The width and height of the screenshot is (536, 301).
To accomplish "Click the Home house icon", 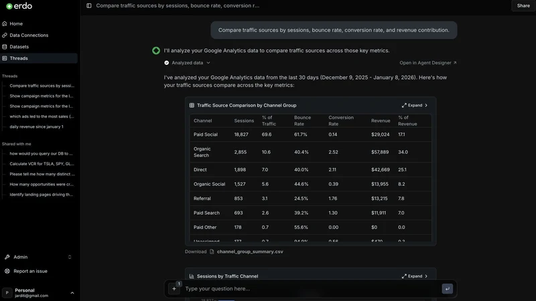I will pyautogui.click(x=5, y=23).
